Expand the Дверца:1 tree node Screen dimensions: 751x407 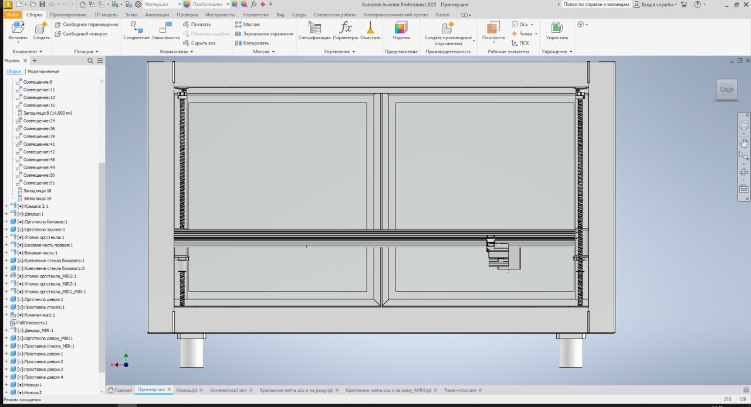pyautogui.click(x=6, y=214)
